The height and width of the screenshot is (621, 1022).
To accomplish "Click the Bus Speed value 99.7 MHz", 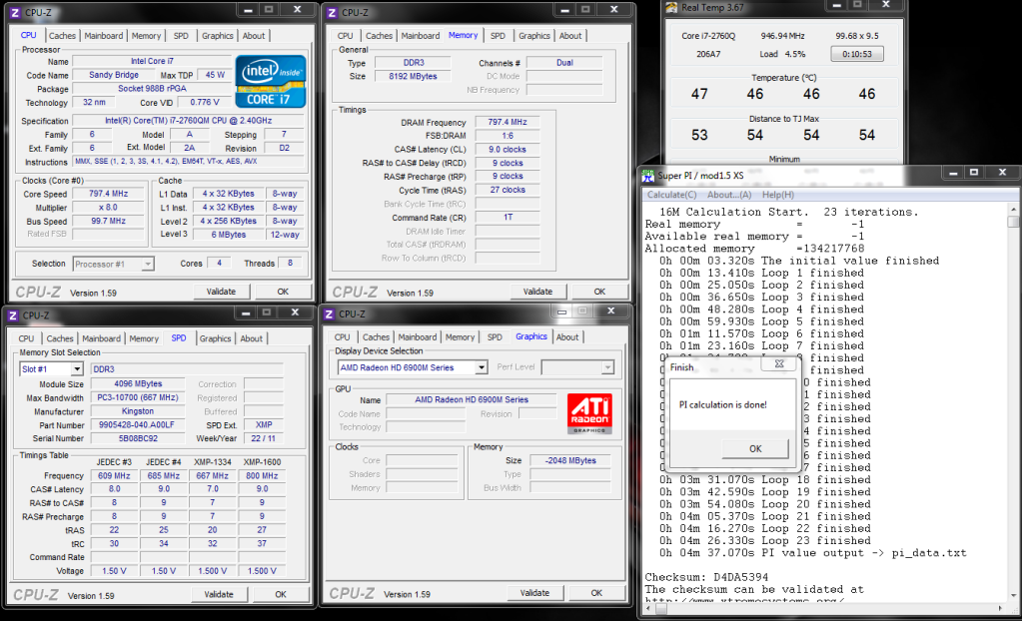I will click(x=108, y=221).
